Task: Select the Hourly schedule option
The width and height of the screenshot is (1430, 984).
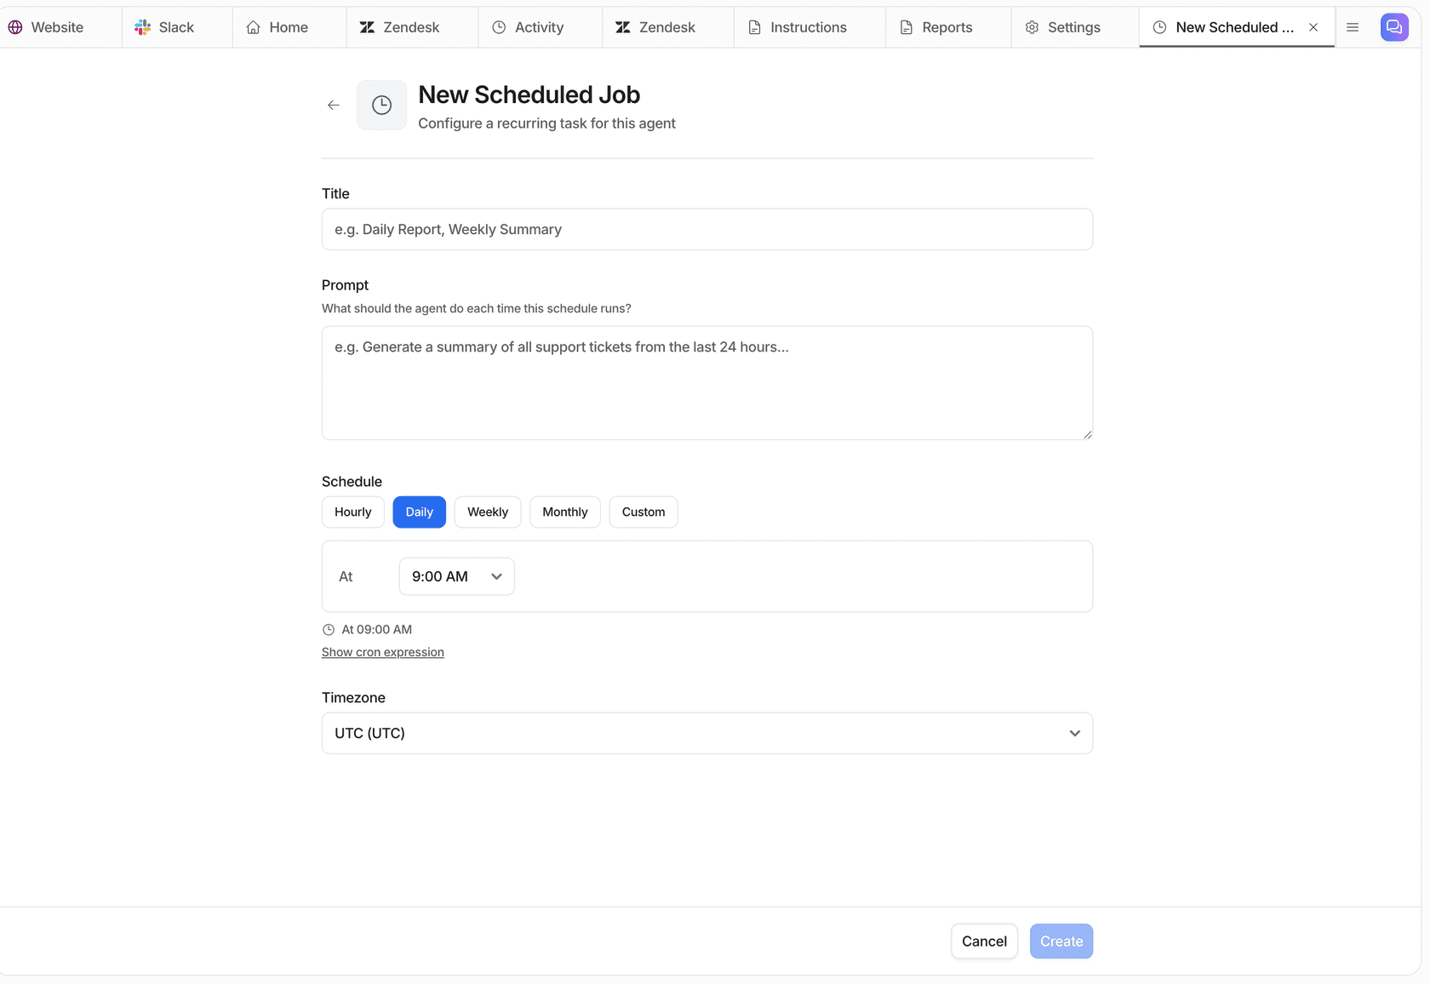Action: click(353, 512)
